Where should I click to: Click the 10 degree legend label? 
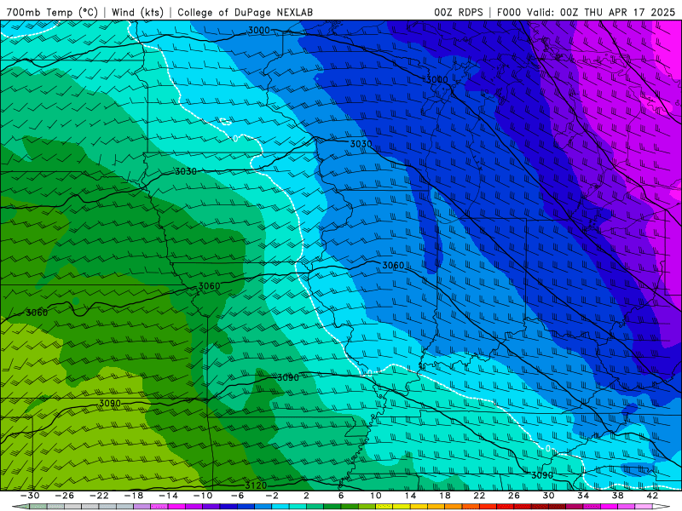click(376, 496)
